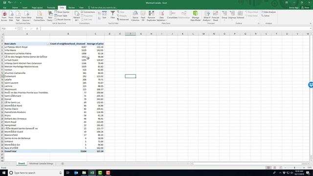Undo last action in quick access toolbar
313x176 pixels.
pos(9,2)
